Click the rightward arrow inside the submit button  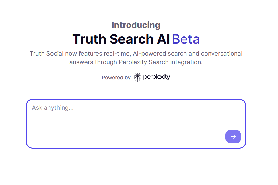(x=233, y=137)
